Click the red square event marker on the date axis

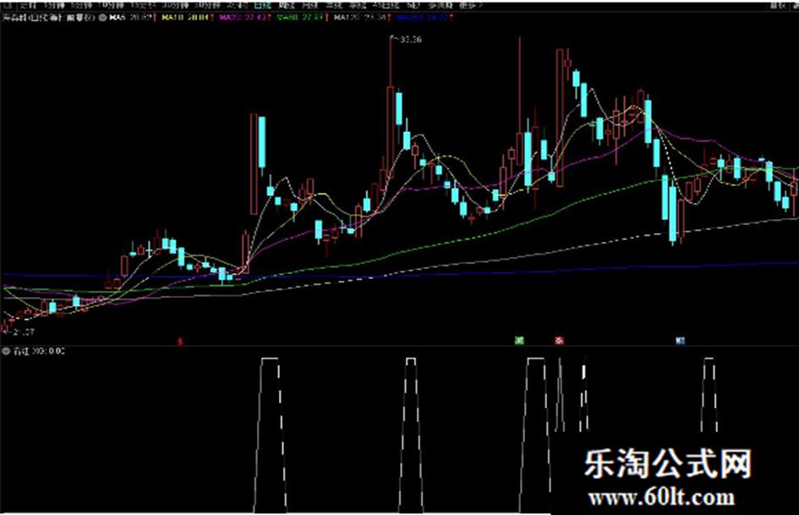click(x=559, y=340)
